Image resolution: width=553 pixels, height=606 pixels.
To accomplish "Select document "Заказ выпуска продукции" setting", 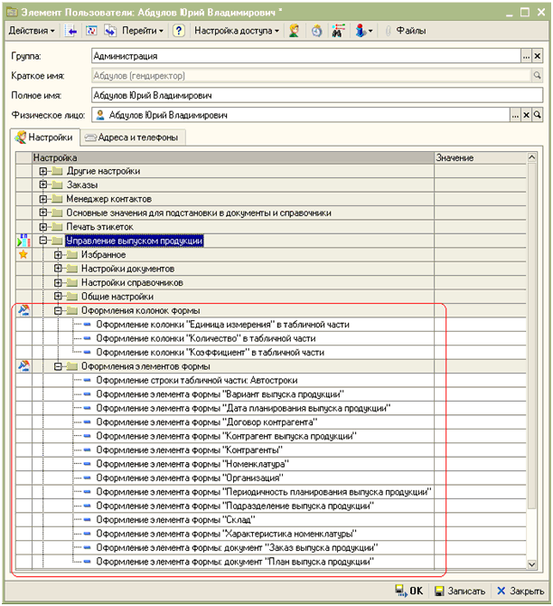I will (237, 547).
